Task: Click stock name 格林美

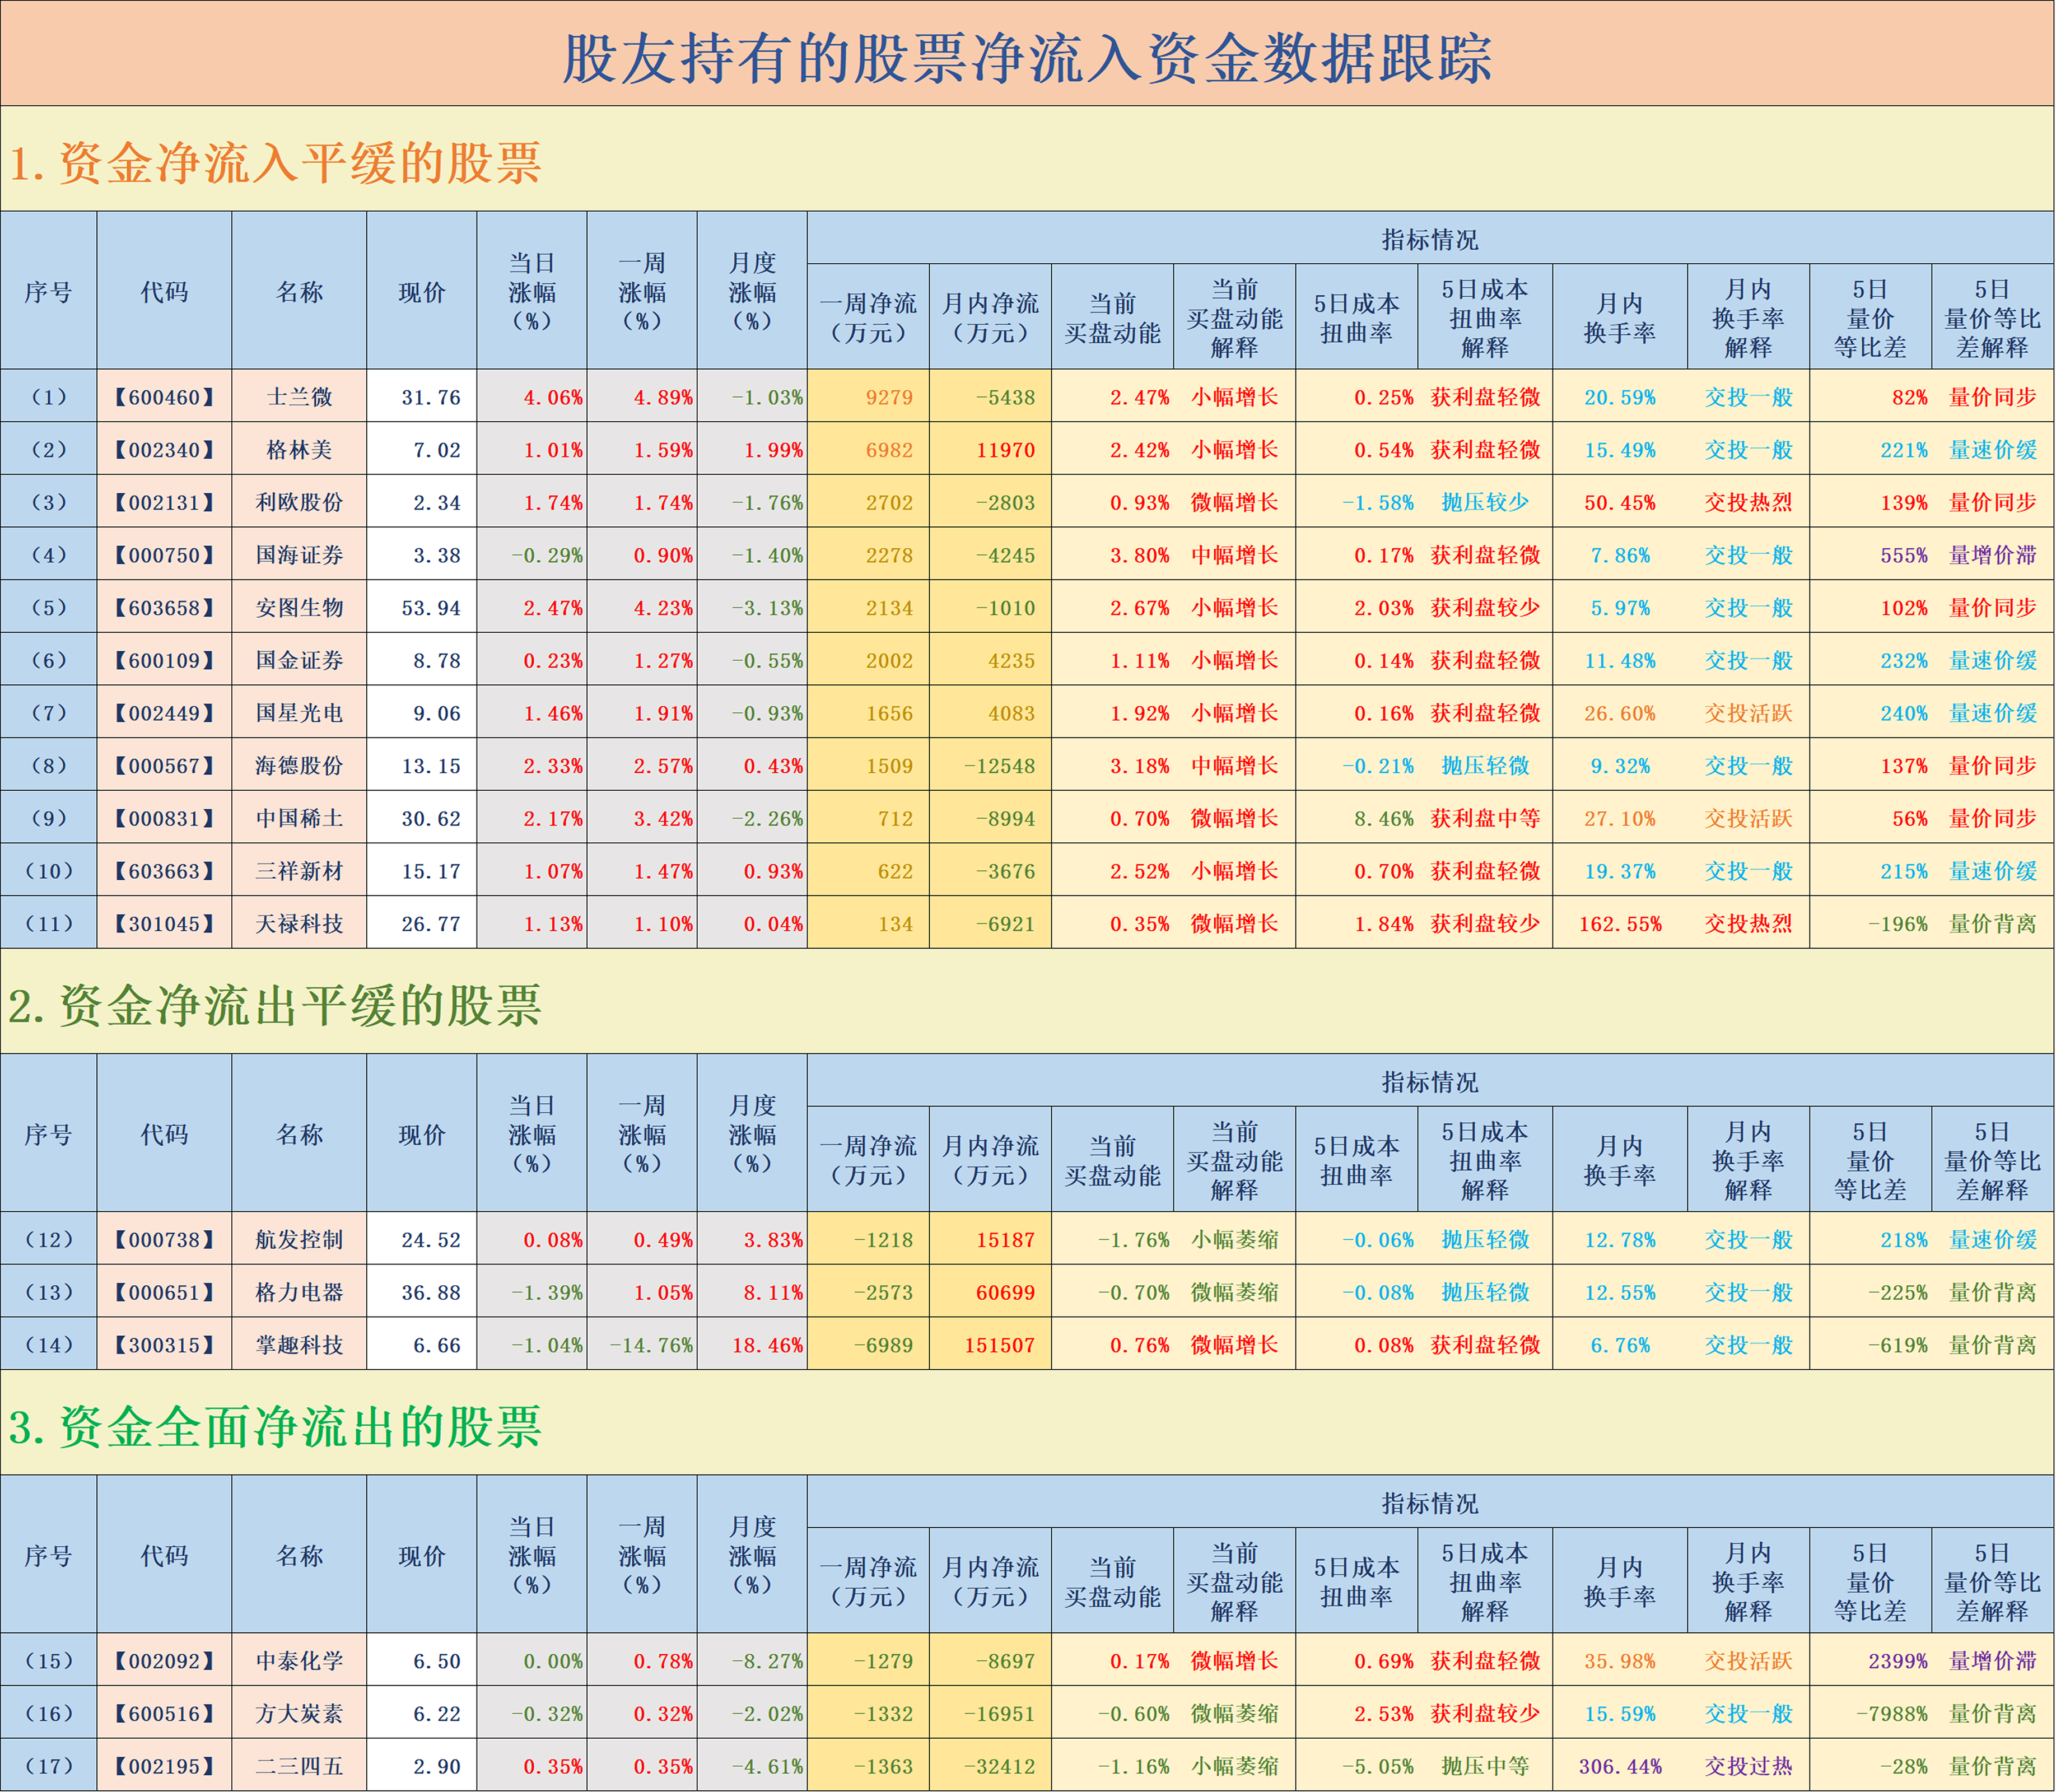Action: click(x=299, y=450)
